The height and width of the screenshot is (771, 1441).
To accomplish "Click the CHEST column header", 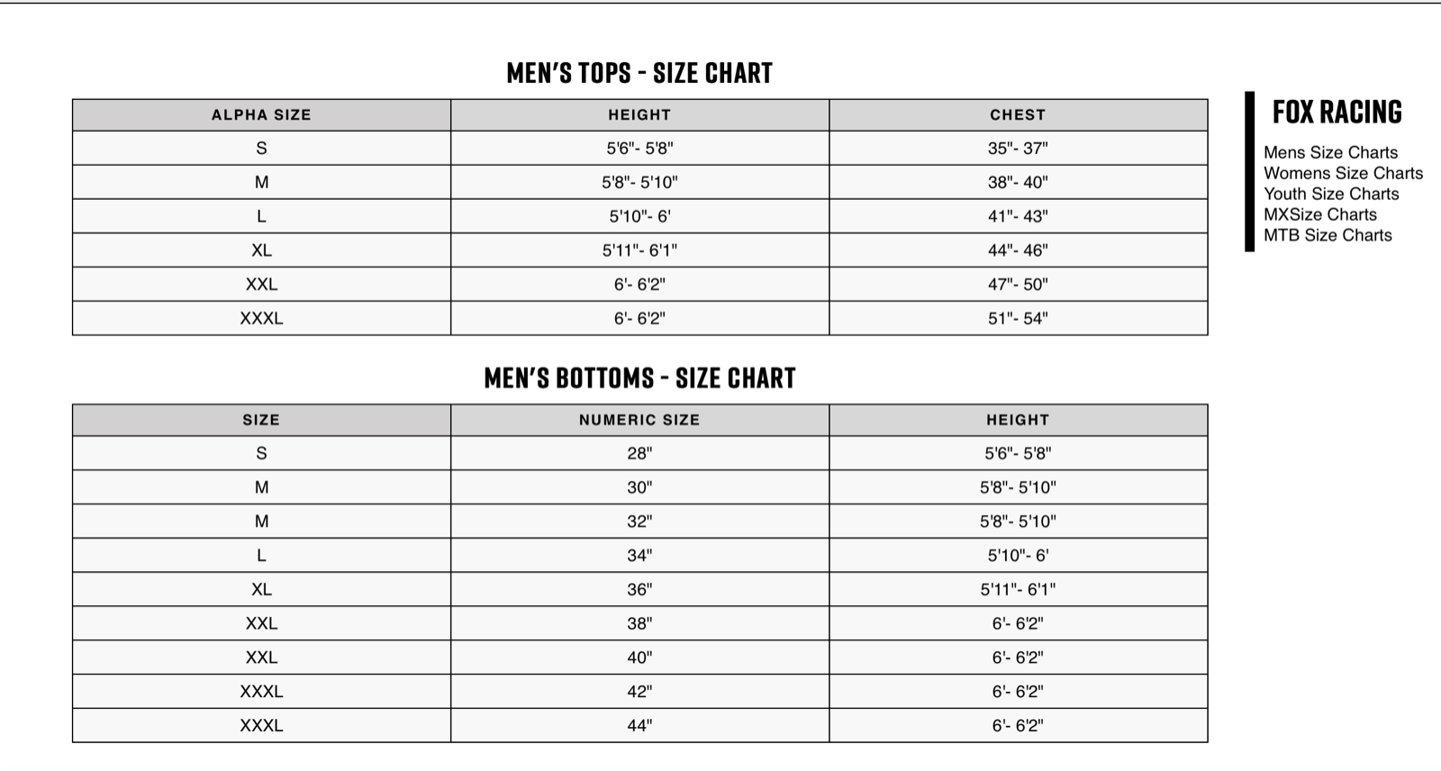I will [x=1018, y=115].
